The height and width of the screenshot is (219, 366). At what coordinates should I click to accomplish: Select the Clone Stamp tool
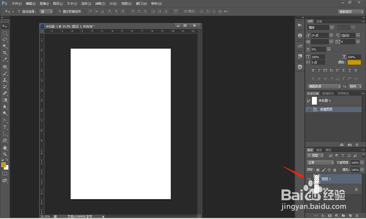[5, 80]
